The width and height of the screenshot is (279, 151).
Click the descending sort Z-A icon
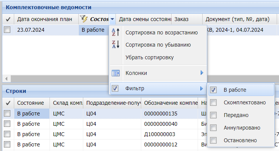pyautogui.click(x=116, y=44)
